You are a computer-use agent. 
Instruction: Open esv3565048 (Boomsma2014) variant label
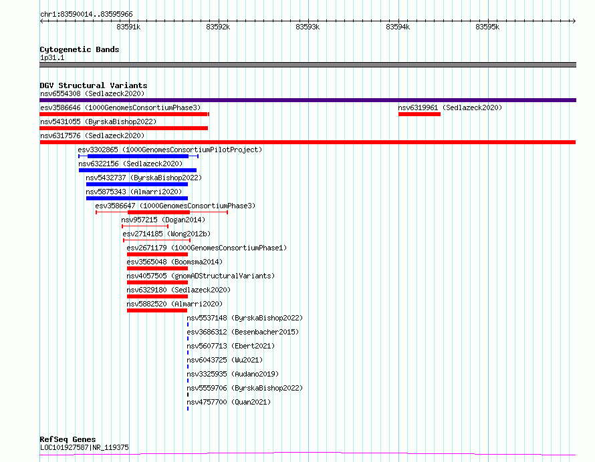point(174,262)
